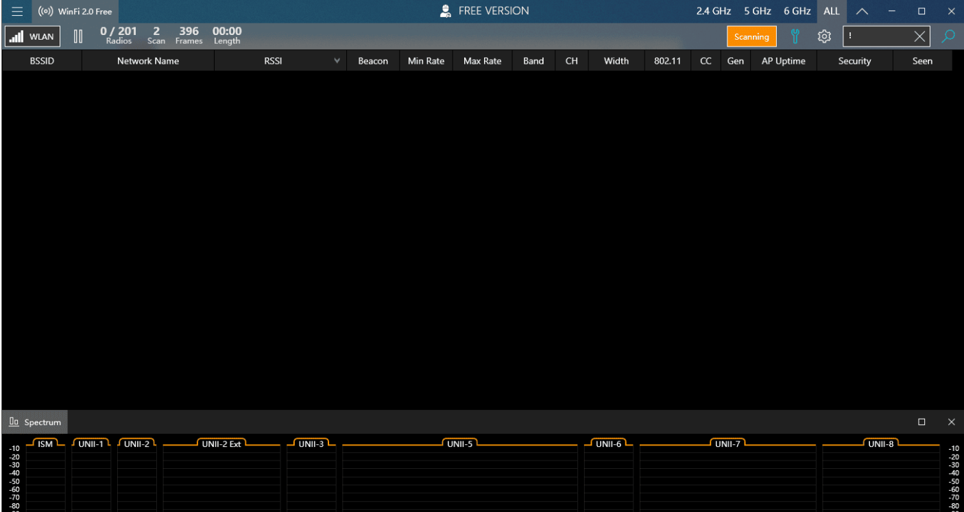Image resolution: width=964 pixels, height=512 pixels.
Task: Click the FREE VERSION user icon
Action: point(446,11)
